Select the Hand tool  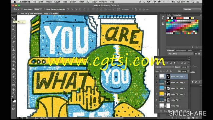click(x=13, y=89)
